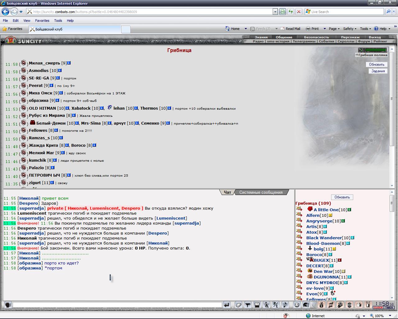Screen dimensions: 398x319
Task: Click the info icon next to Palazio
Action: [x=53, y=168]
